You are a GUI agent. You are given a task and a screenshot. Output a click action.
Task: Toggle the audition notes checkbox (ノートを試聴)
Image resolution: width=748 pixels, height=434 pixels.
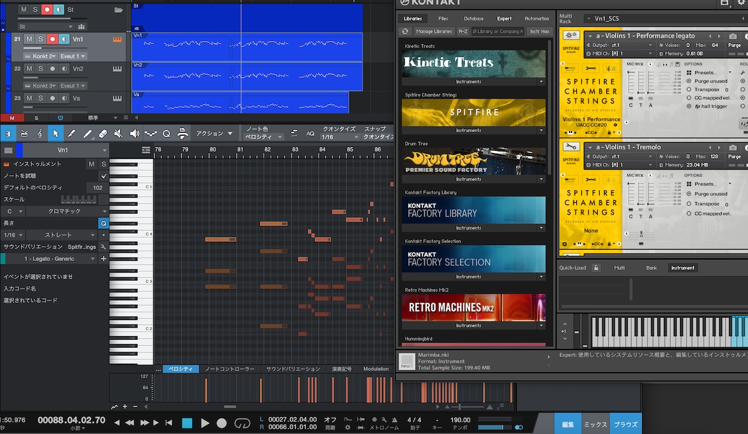pyautogui.click(x=104, y=176)
